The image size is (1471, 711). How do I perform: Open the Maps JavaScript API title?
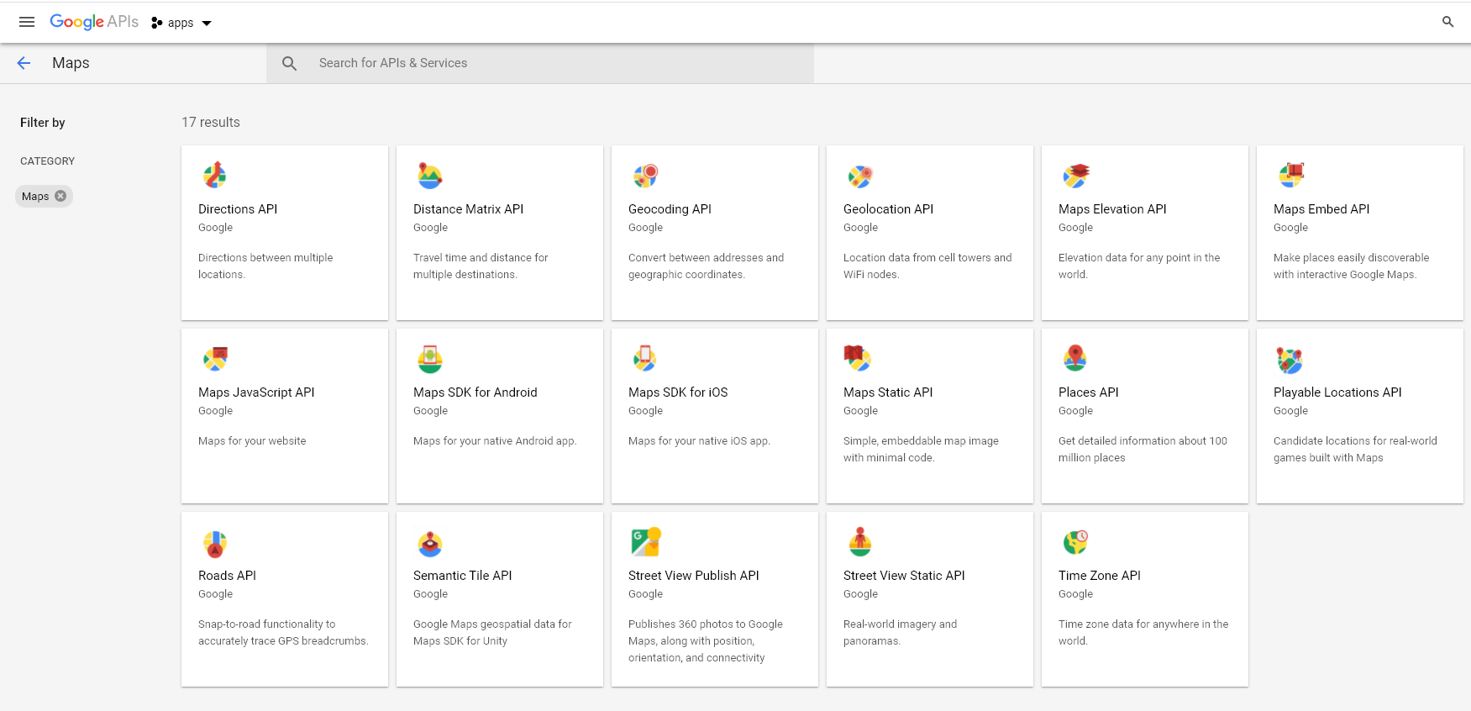[256, 392]
